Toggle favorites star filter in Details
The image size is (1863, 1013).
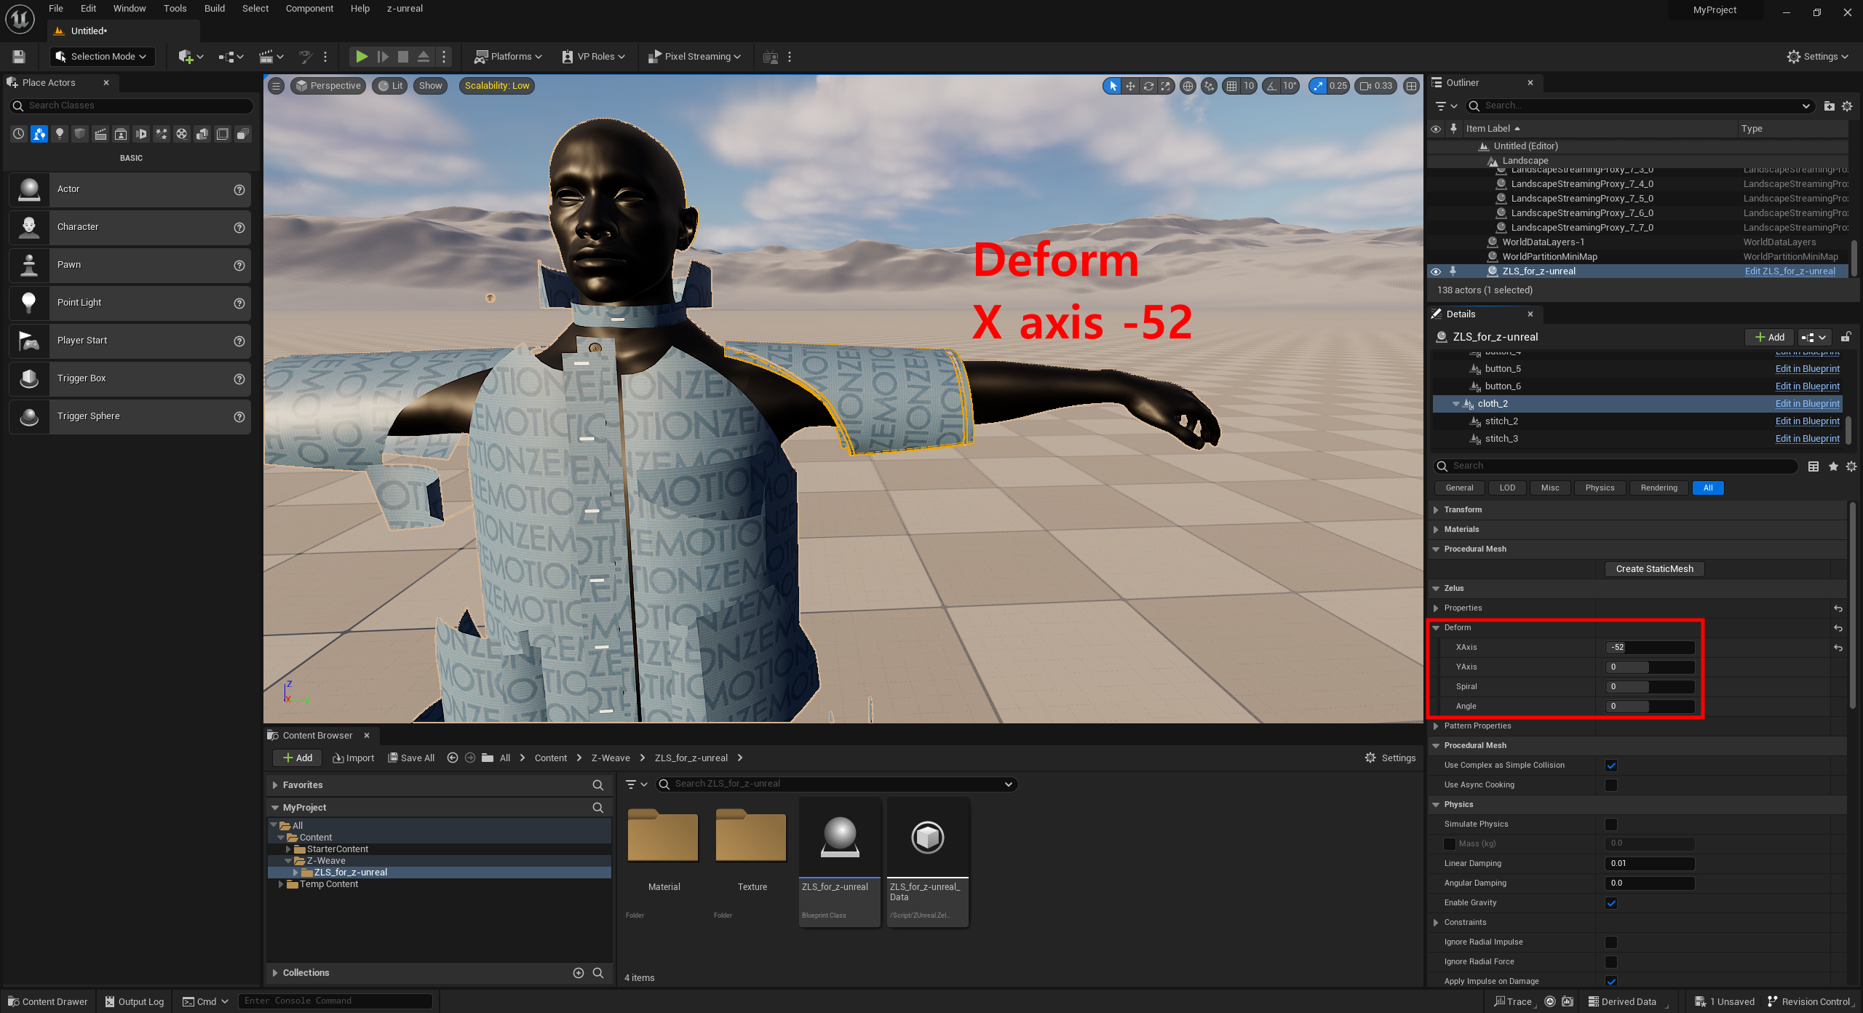(x=1833, y=466)
